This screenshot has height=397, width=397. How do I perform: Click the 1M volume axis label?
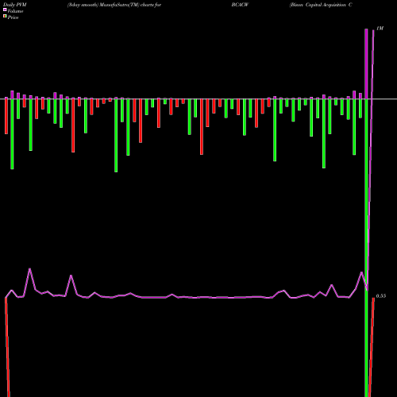coord(380,29)
